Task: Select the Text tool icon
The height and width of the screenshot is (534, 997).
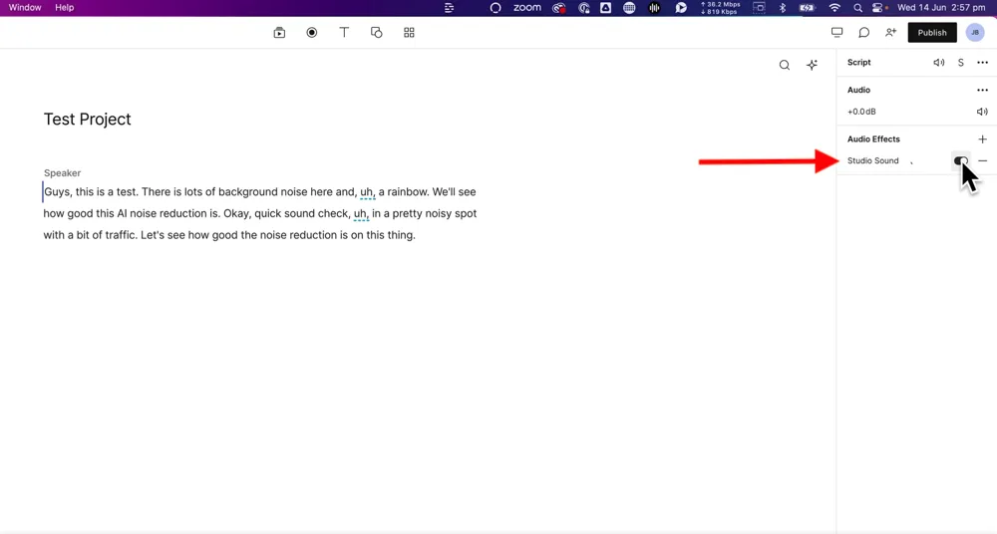Action: [x=344, y=33]
